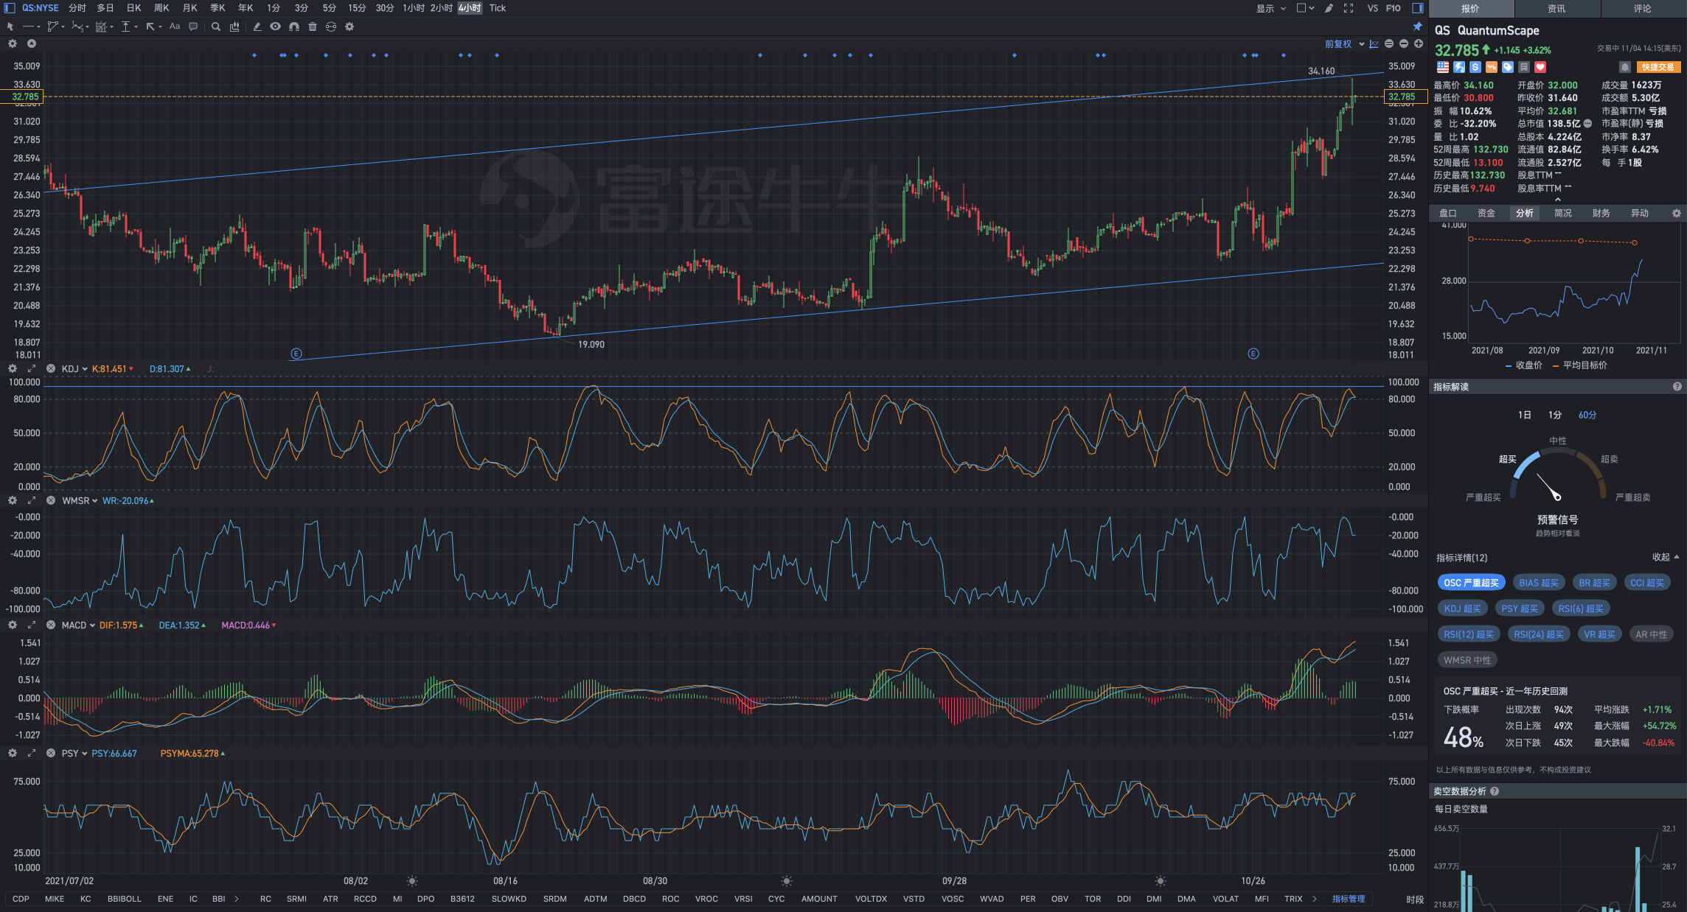1687x912 pixels.
Task: Expand the Gann/Fibonacci grid tool dropdown
Action: point(112,27)
